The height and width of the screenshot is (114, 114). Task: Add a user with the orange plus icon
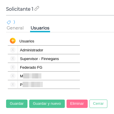pyautogui.click(x=13, y=41)
